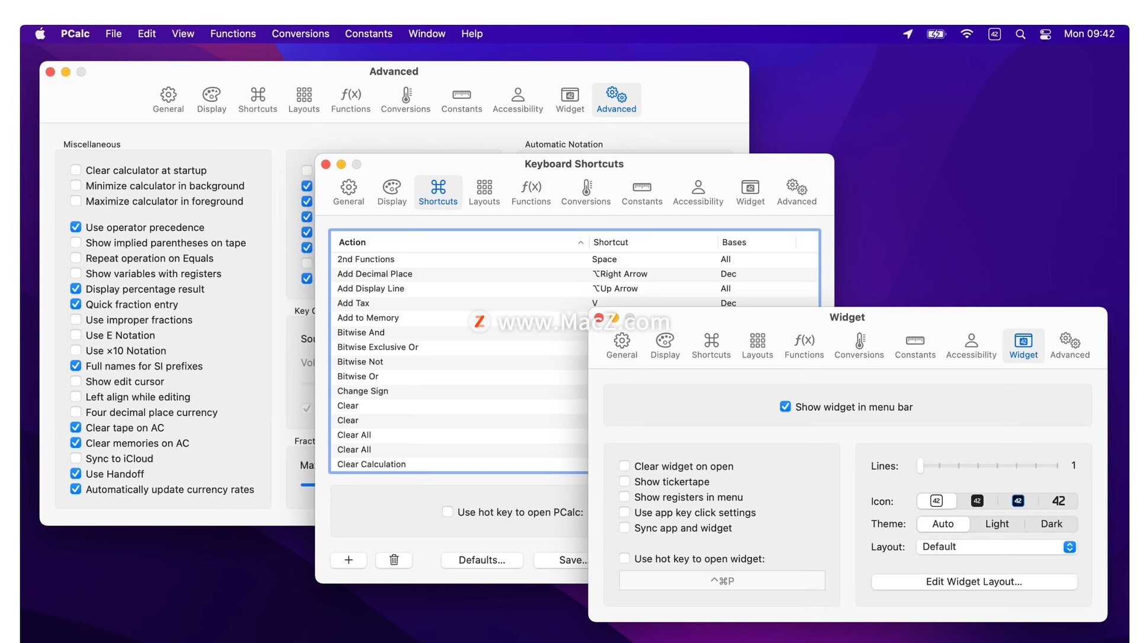The image size is (1137, 643).
Task: Click Action column header sort arrow
Action: (x=580, y=242)
